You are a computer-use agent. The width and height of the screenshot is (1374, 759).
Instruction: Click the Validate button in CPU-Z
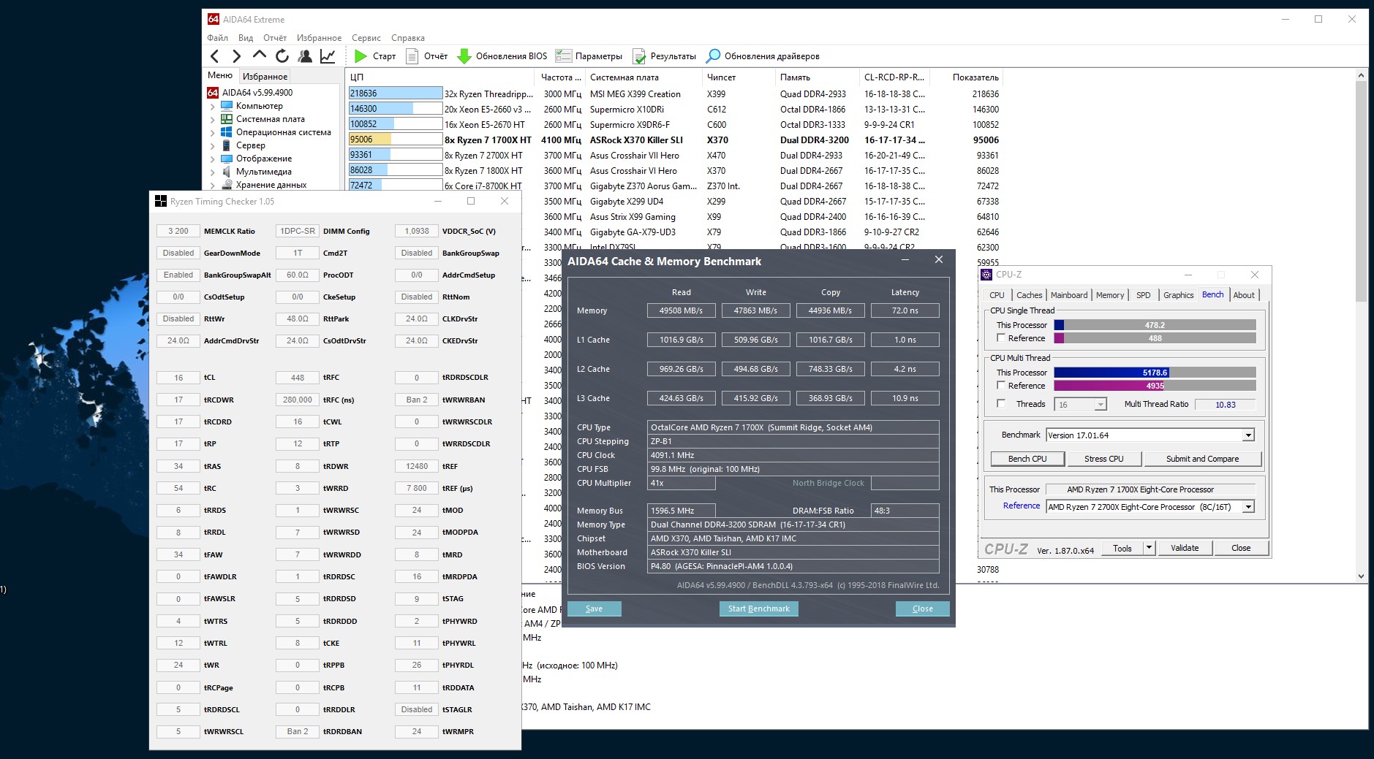(x=1185, y=548)
